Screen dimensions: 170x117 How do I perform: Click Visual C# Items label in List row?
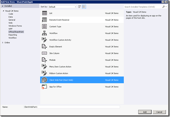[x=112, y=13]
